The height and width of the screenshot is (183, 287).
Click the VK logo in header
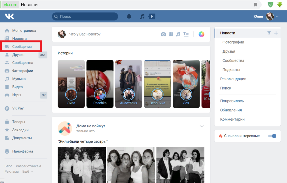pos(9,17)
